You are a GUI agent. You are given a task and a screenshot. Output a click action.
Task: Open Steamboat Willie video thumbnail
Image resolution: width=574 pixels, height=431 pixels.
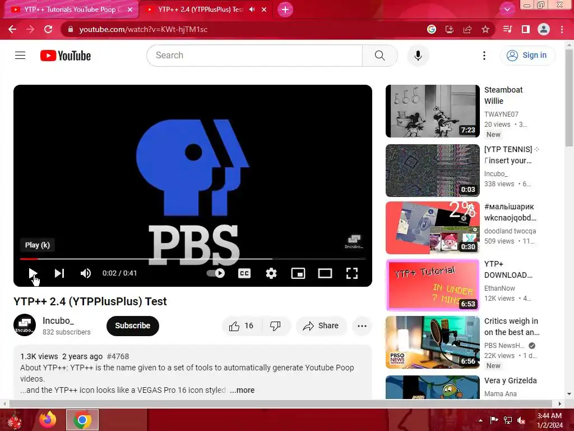click(432, 111)
